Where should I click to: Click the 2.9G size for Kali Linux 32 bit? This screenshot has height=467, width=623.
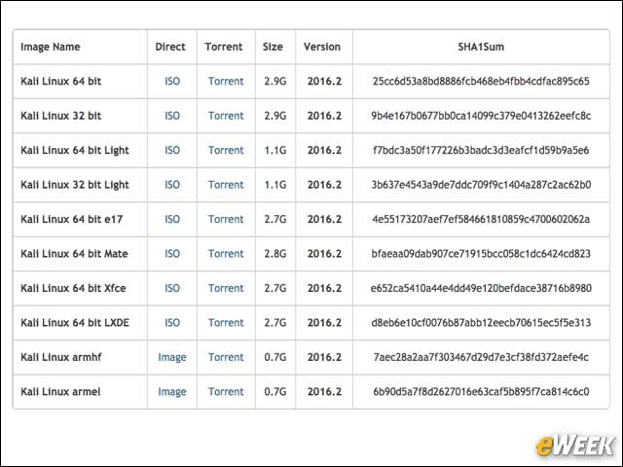[275, 116]
